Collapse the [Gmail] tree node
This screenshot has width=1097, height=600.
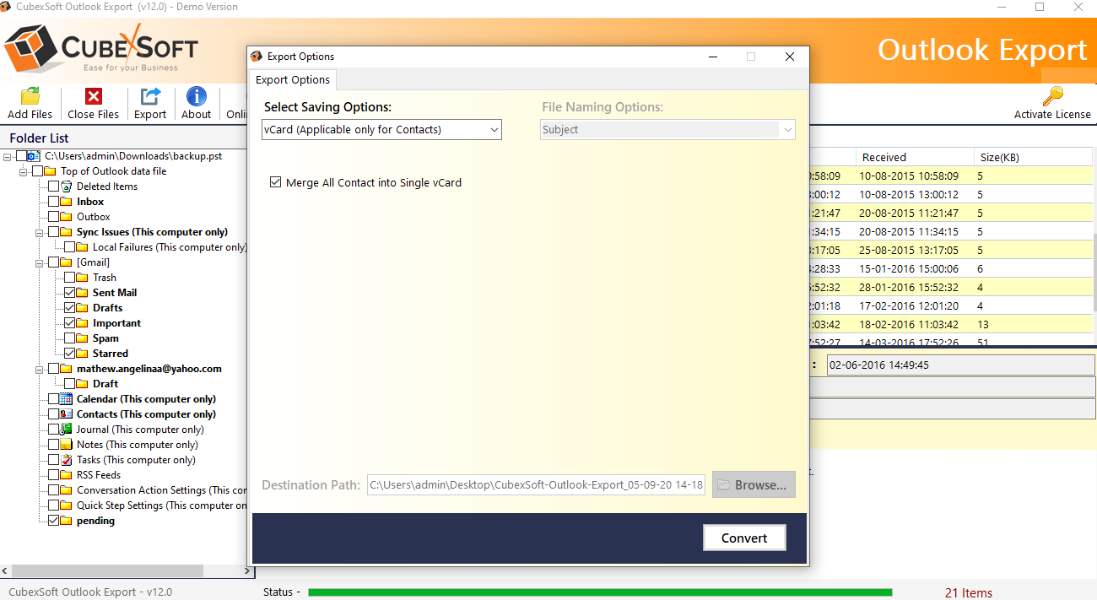(40, 262)
